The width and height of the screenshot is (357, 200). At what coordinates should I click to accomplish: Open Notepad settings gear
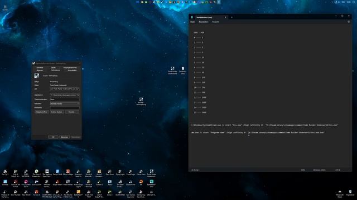click(349, 22)
